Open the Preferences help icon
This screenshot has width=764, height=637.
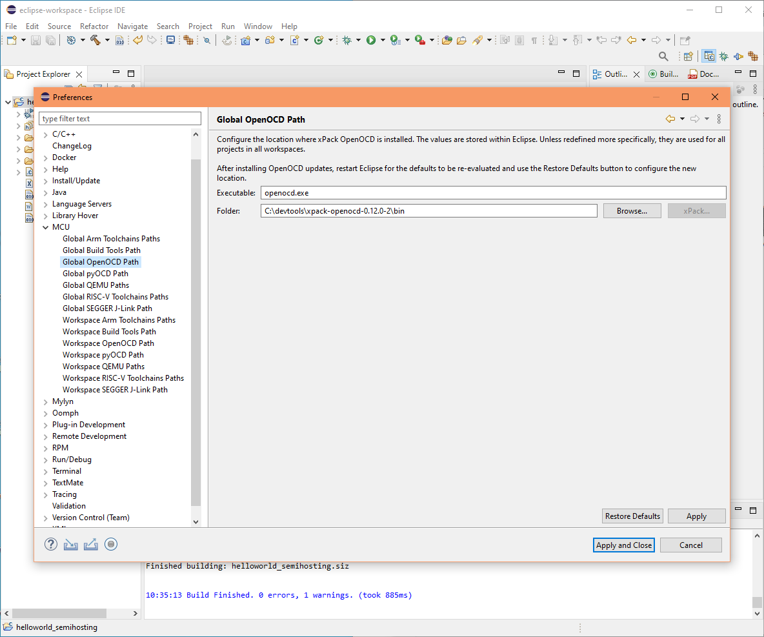tap(50, 544)
